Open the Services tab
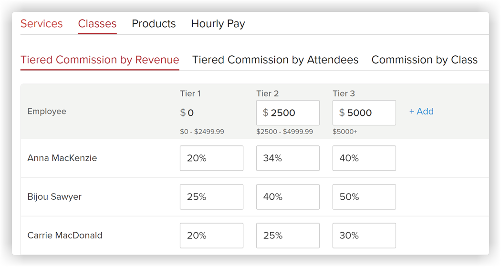501x267 pixels. [42, 24]
